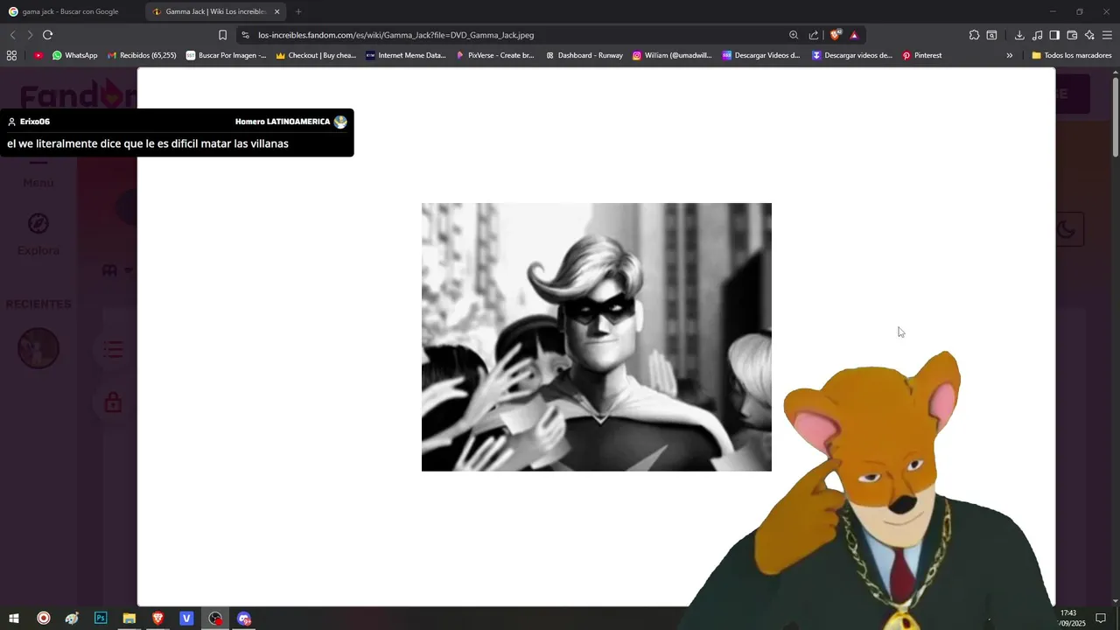Screen dimensions: 1120x630
Task: Click the share page icon
Action: 814,35
